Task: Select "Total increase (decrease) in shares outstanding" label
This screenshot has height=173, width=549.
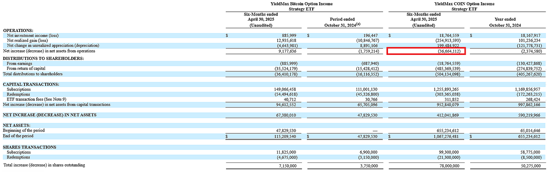Action: click(x=44, y=165)
